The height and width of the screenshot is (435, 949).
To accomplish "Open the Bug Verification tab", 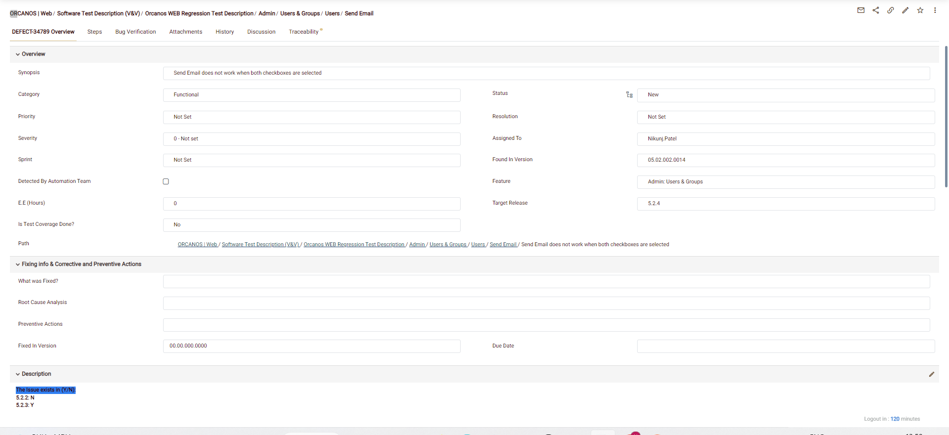I will pyautogui.click(x=135, y=32).
